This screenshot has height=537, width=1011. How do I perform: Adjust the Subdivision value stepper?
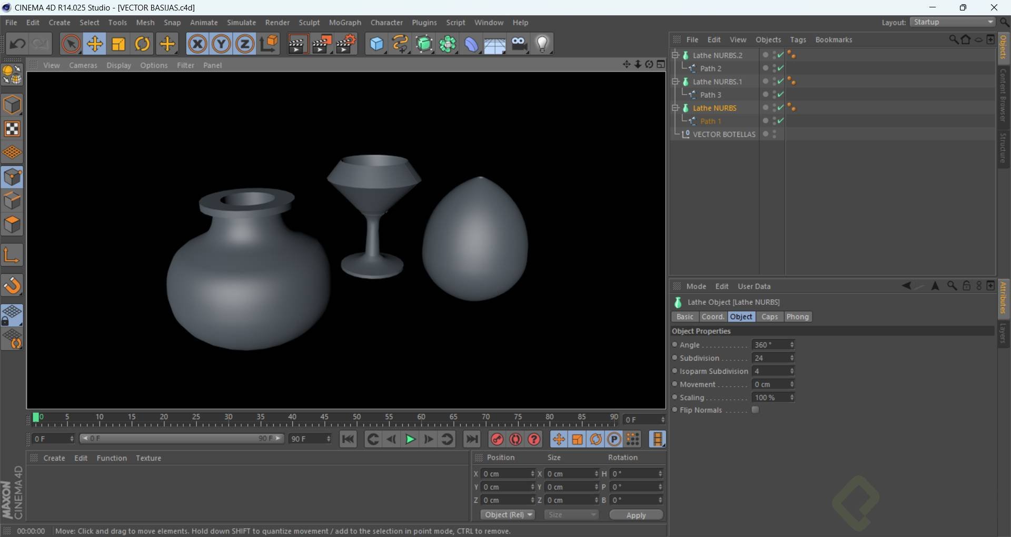tap(791, 358)
